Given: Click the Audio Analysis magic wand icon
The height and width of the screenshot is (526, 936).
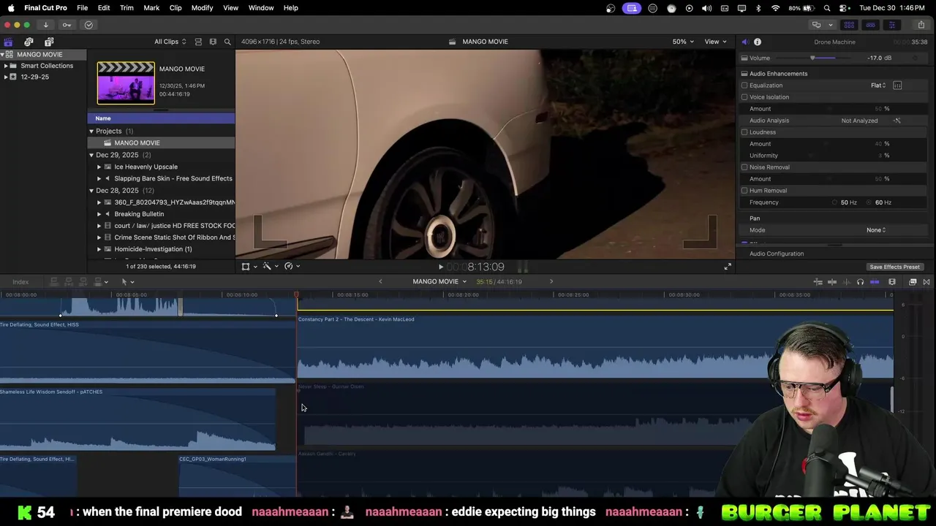Looking at the screenshot, I should (x=897, y=121).
